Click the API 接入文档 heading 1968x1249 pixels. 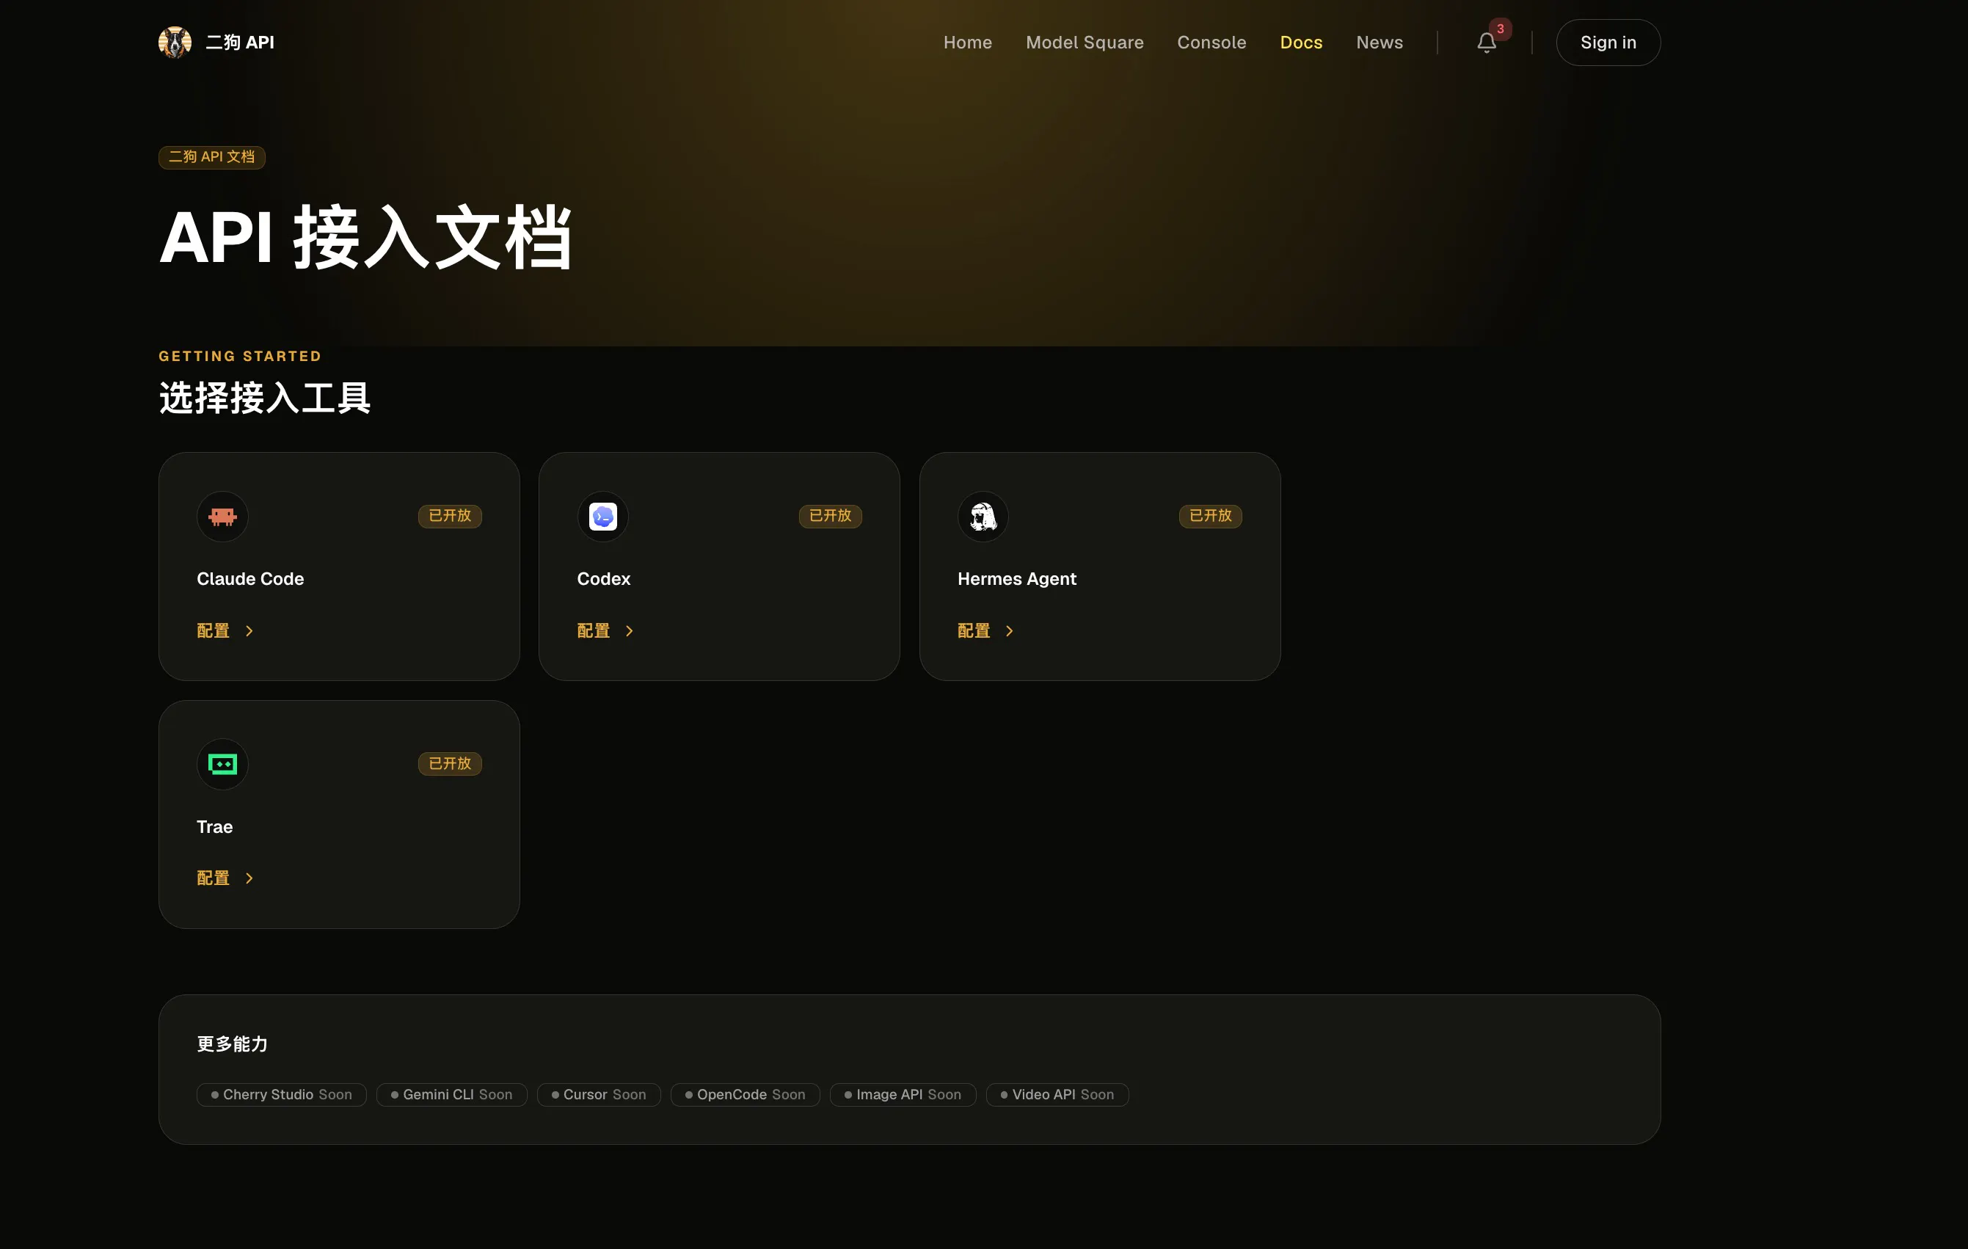click(x=365, y=238)
